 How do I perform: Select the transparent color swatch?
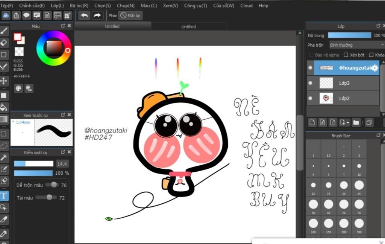pos(19,52)
